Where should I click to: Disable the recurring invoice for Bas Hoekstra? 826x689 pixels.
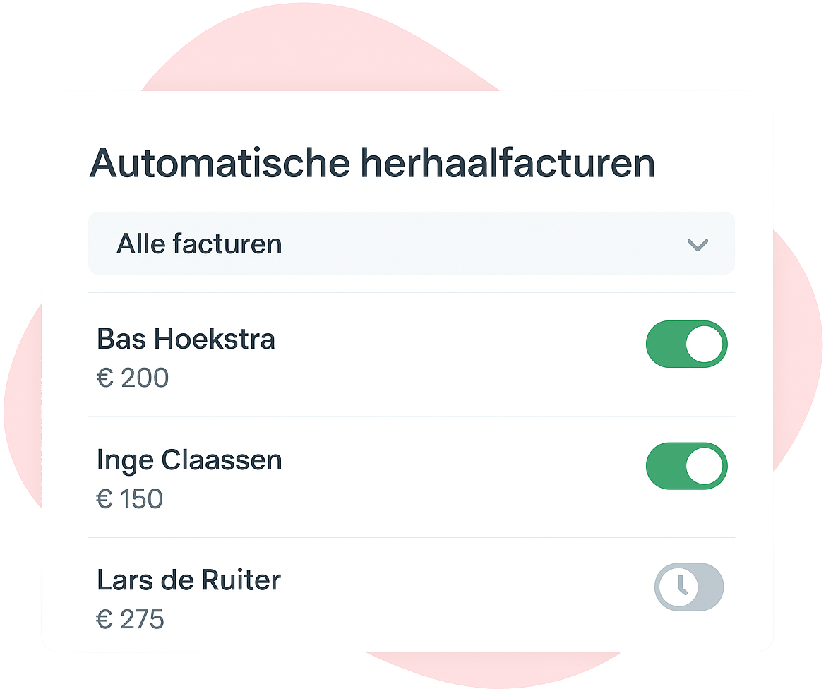point(686,344)
